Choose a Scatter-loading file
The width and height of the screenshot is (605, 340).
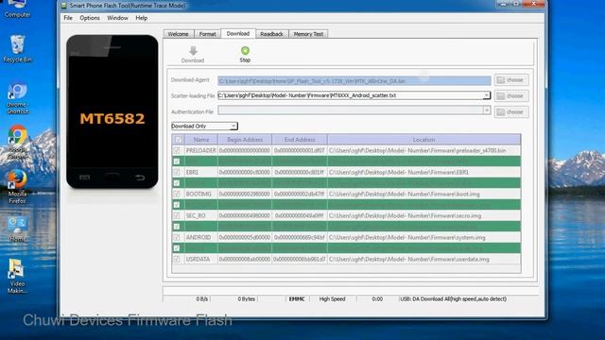tap(511, 96)
